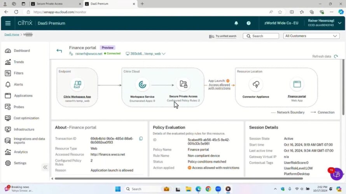Open Trends in the sidebar
346x194 pixels.
[x=19, y=62]
